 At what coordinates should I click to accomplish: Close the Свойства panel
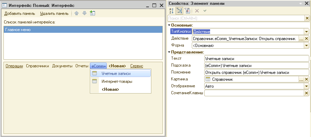tap(307, 3)
